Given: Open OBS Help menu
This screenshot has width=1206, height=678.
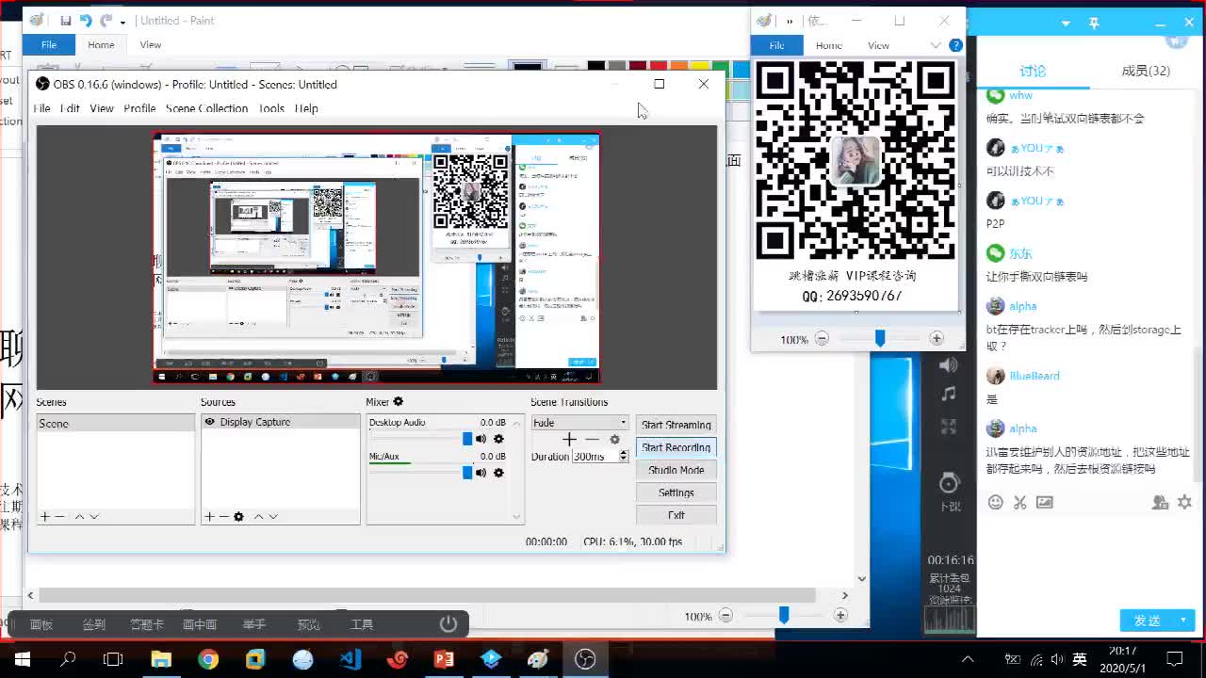Looking at the screenshot, I should point(306,108).
